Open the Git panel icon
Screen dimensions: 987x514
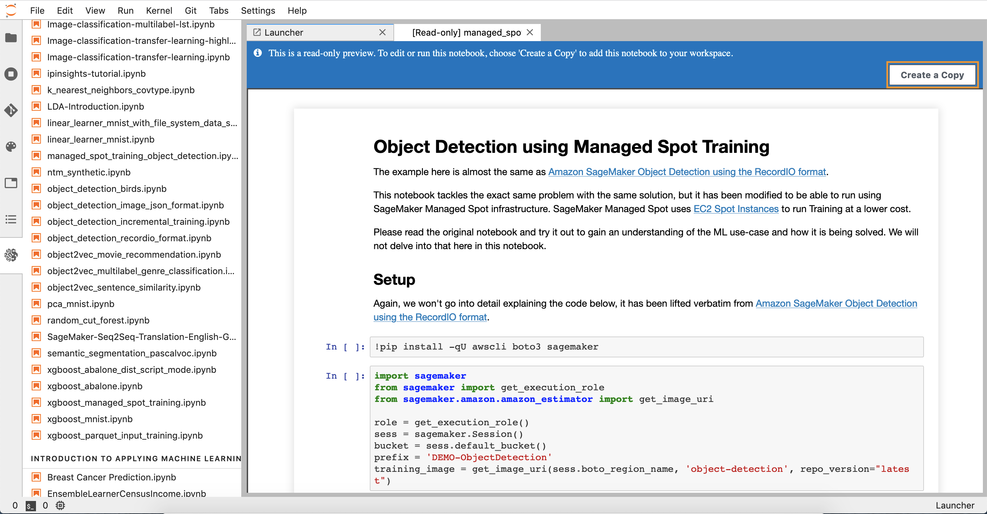point(11,110)
